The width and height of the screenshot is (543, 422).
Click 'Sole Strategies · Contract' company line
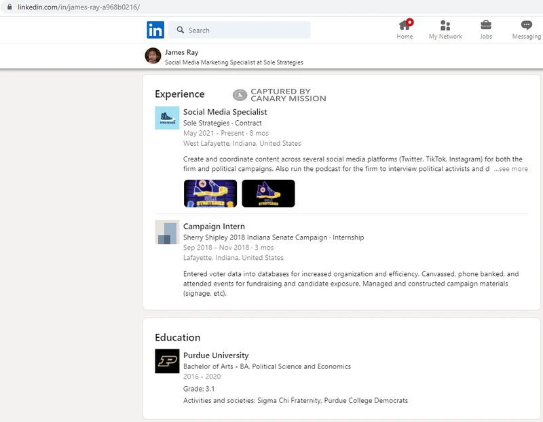point(223,123)
